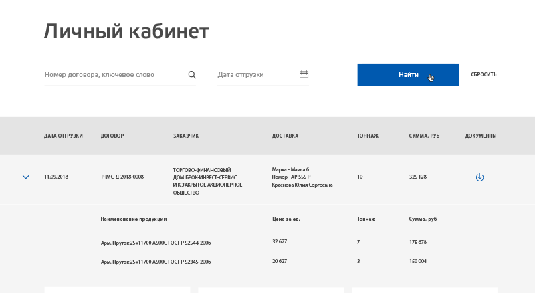Collapse the 11.09.2018 shipment row
Screen dimensions: 535x293
click(26, 177)
